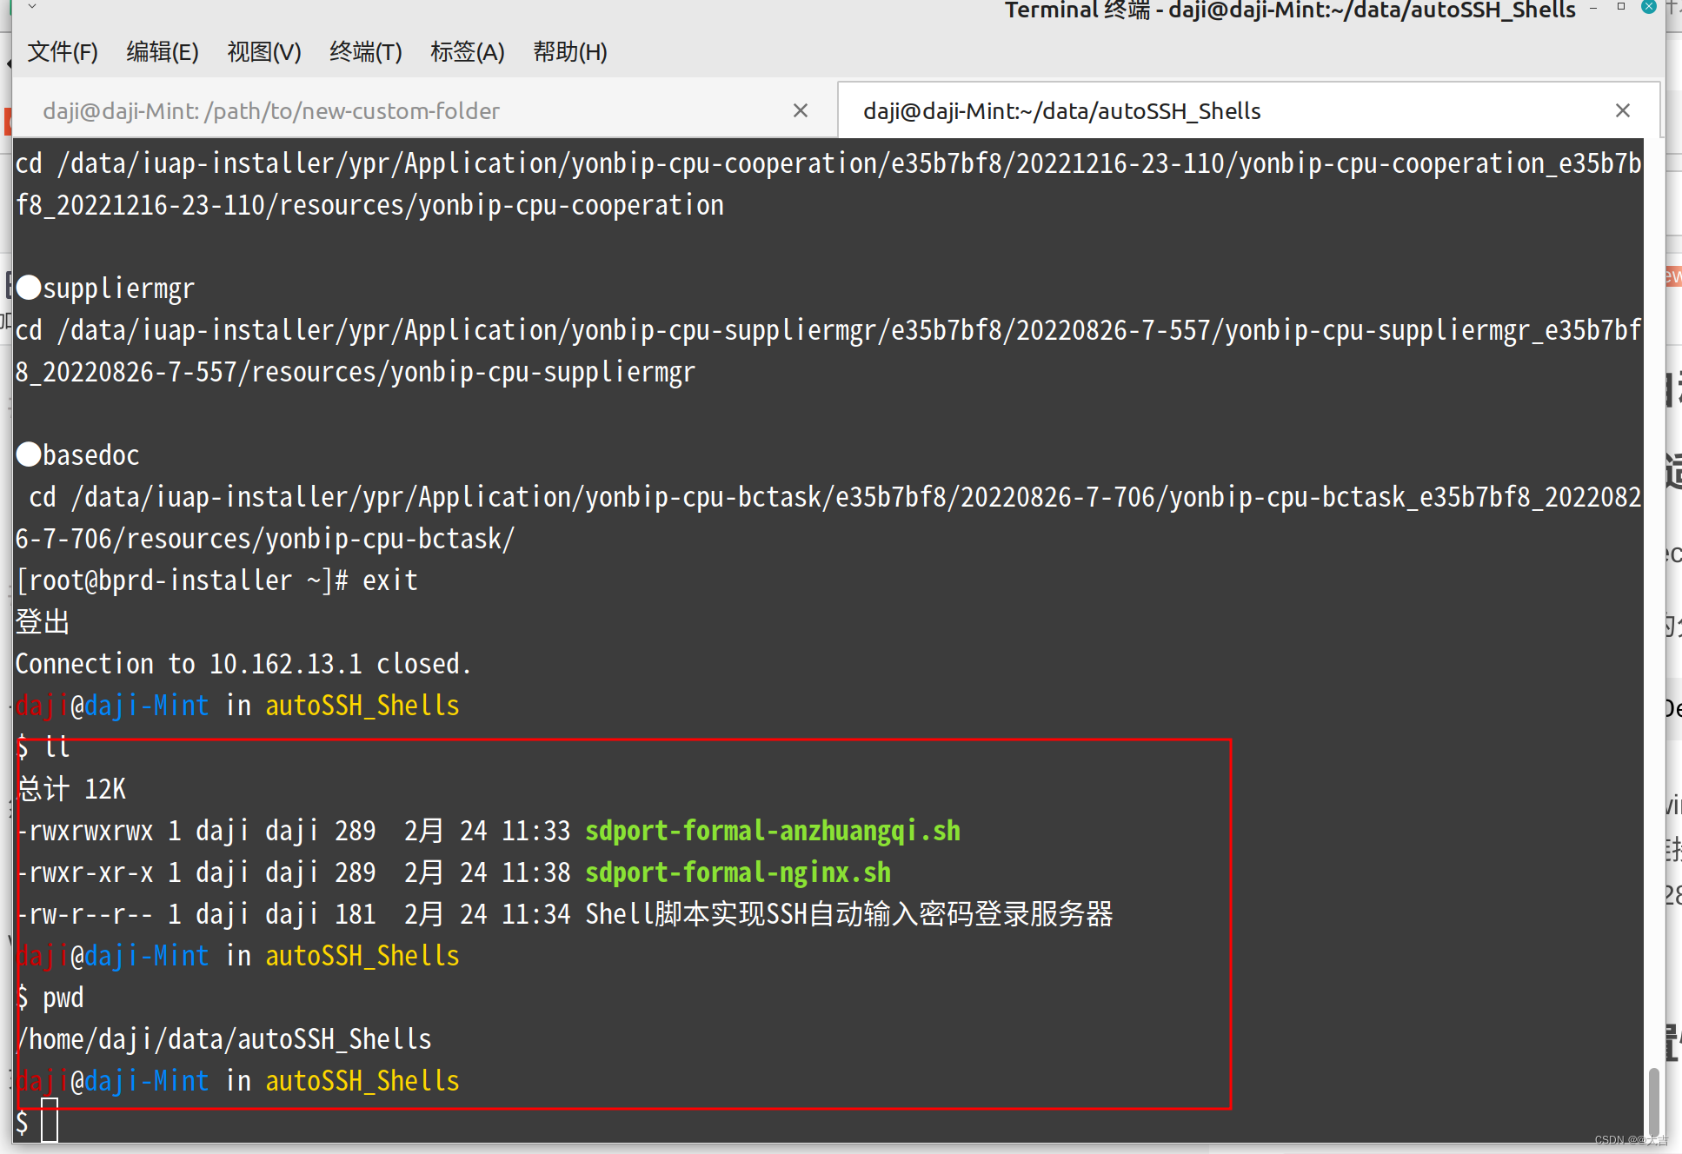This screenshot has width=1682, height=1154.
Task: Click the /home/daji/data/autoSSH_Shells path output
Action: pyautogui.click(x=224, y=1039)
